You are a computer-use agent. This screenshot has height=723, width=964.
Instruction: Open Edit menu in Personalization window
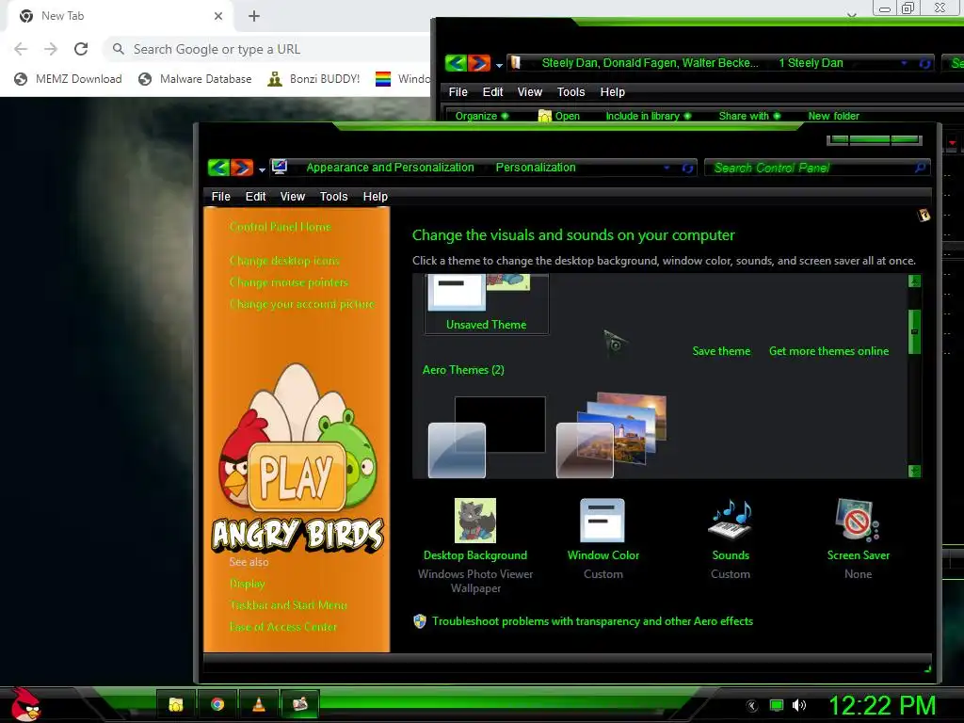pos(255,197)
